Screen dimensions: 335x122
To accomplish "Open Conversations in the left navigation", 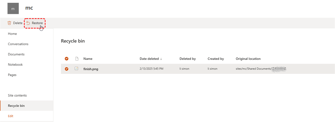I will (18, 44).
